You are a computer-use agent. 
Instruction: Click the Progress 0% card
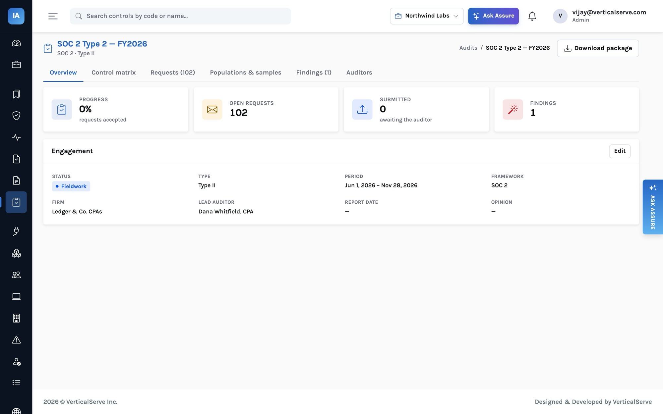coord(116,109)
